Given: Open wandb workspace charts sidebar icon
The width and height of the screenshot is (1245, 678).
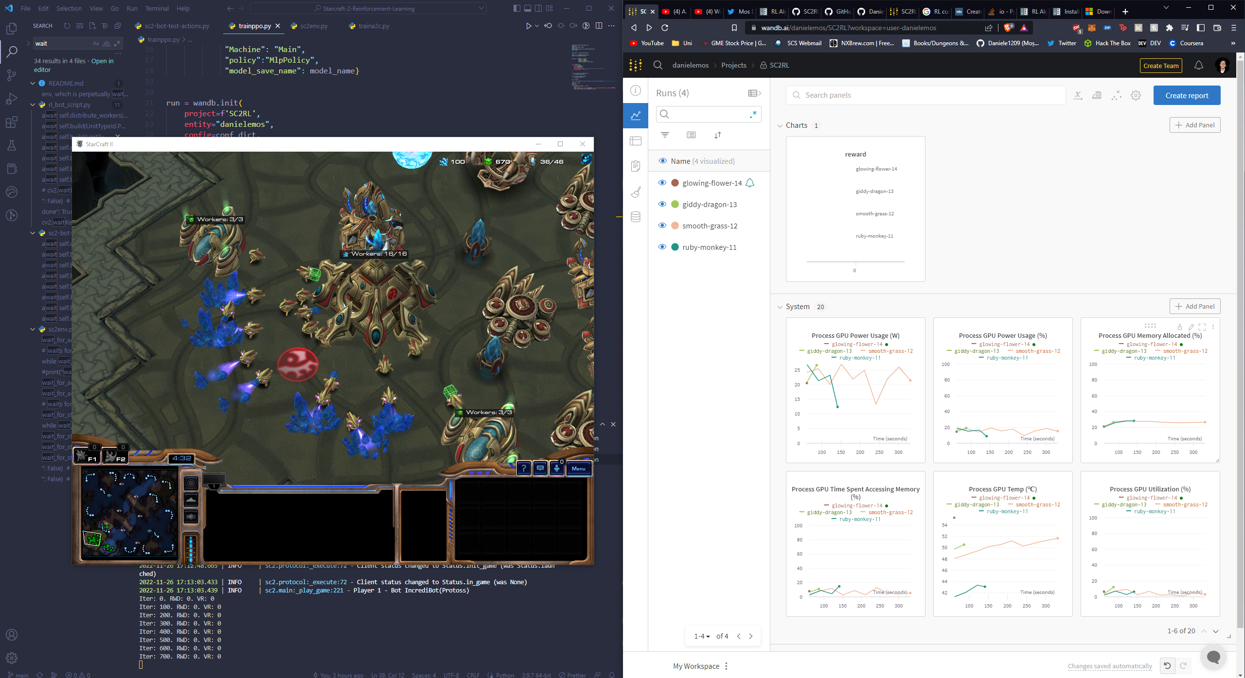Looking at the screenshot, I should tap(636, 116).
